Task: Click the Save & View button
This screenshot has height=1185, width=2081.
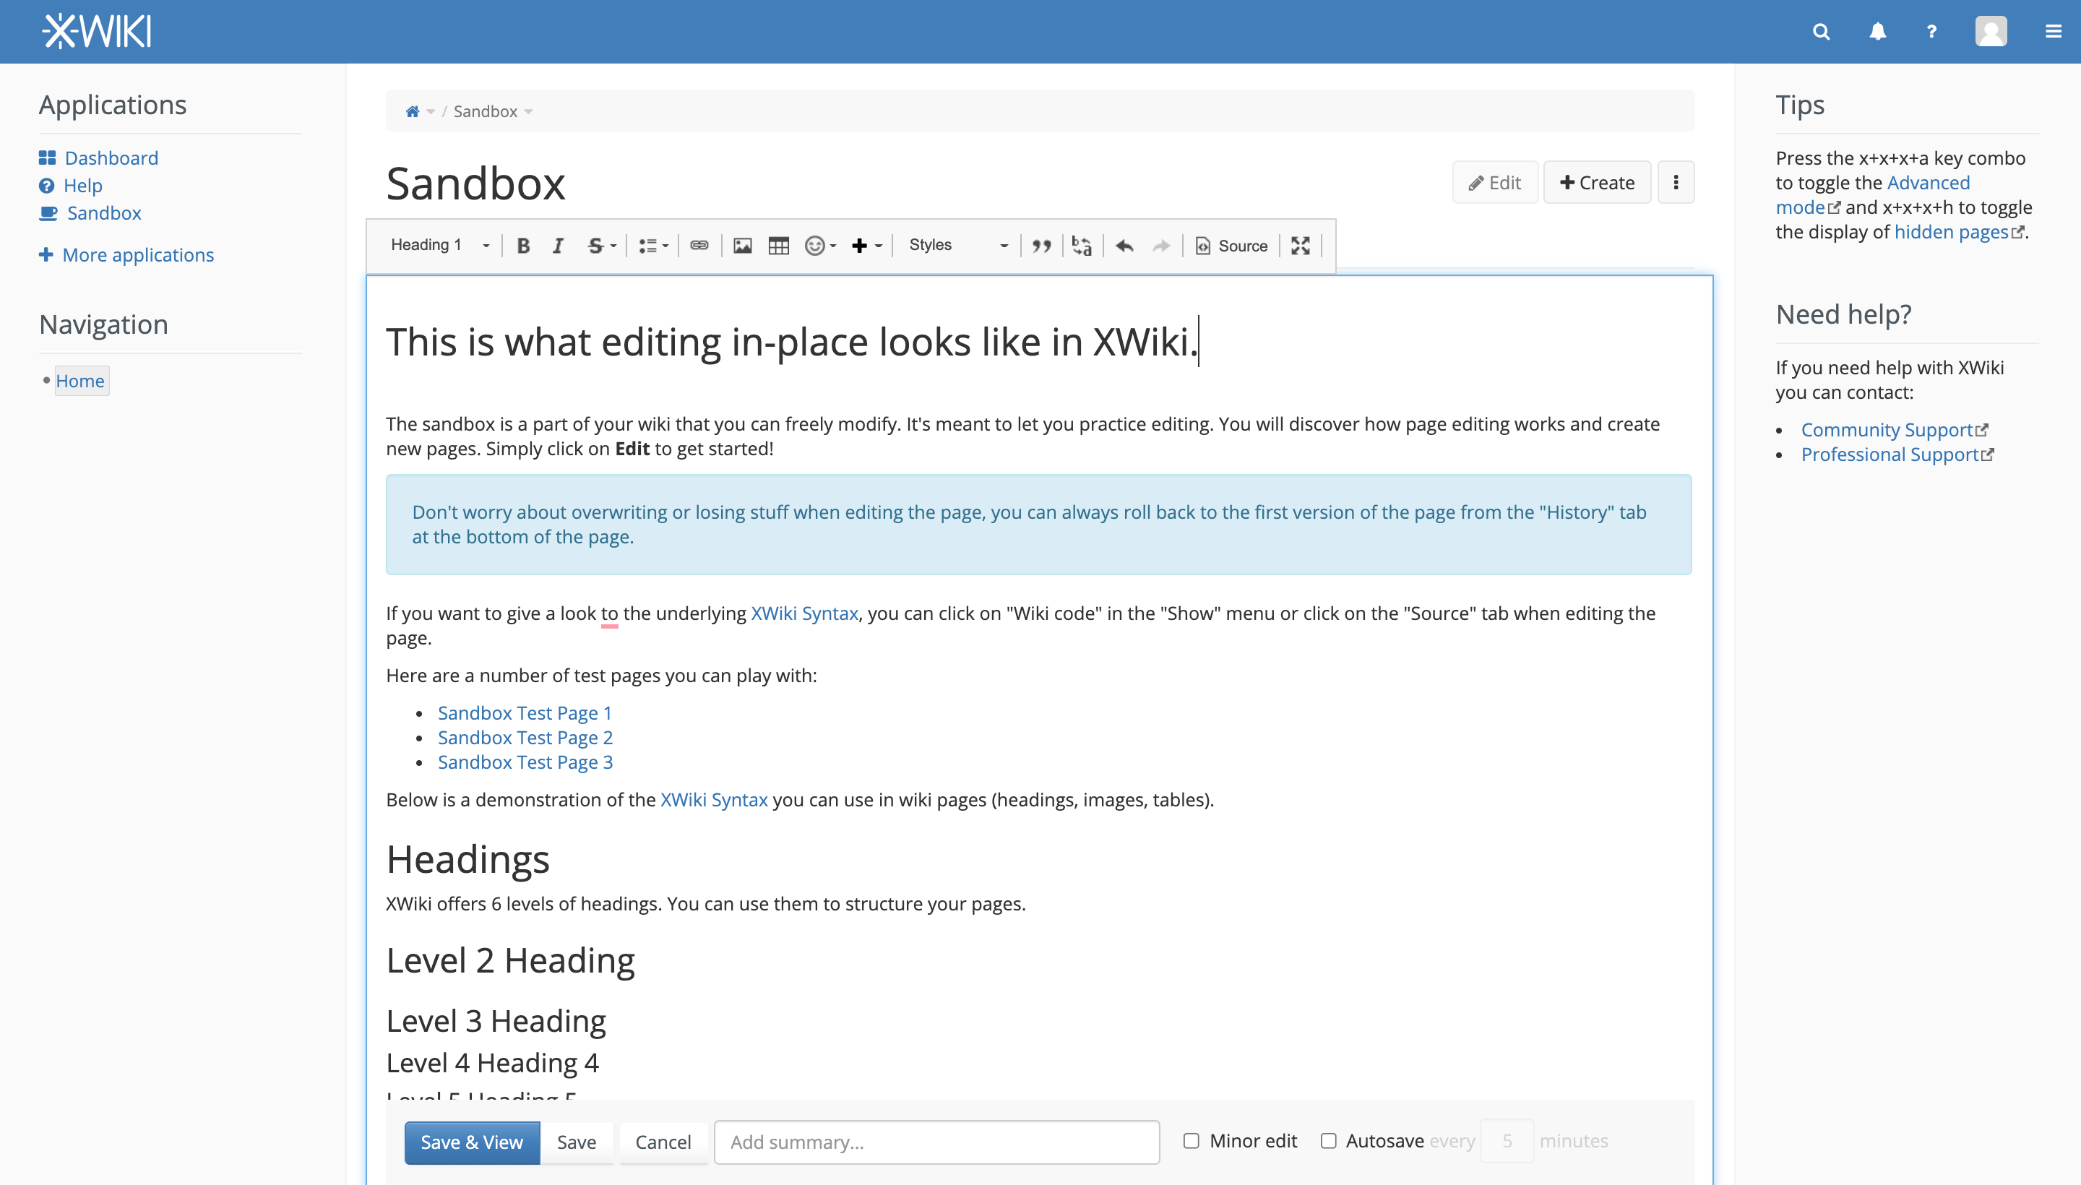Action: (471, 1142)
